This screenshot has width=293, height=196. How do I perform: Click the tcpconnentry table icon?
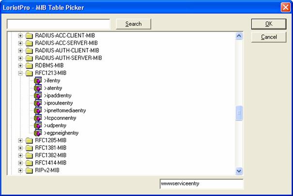tap(38, 118)
